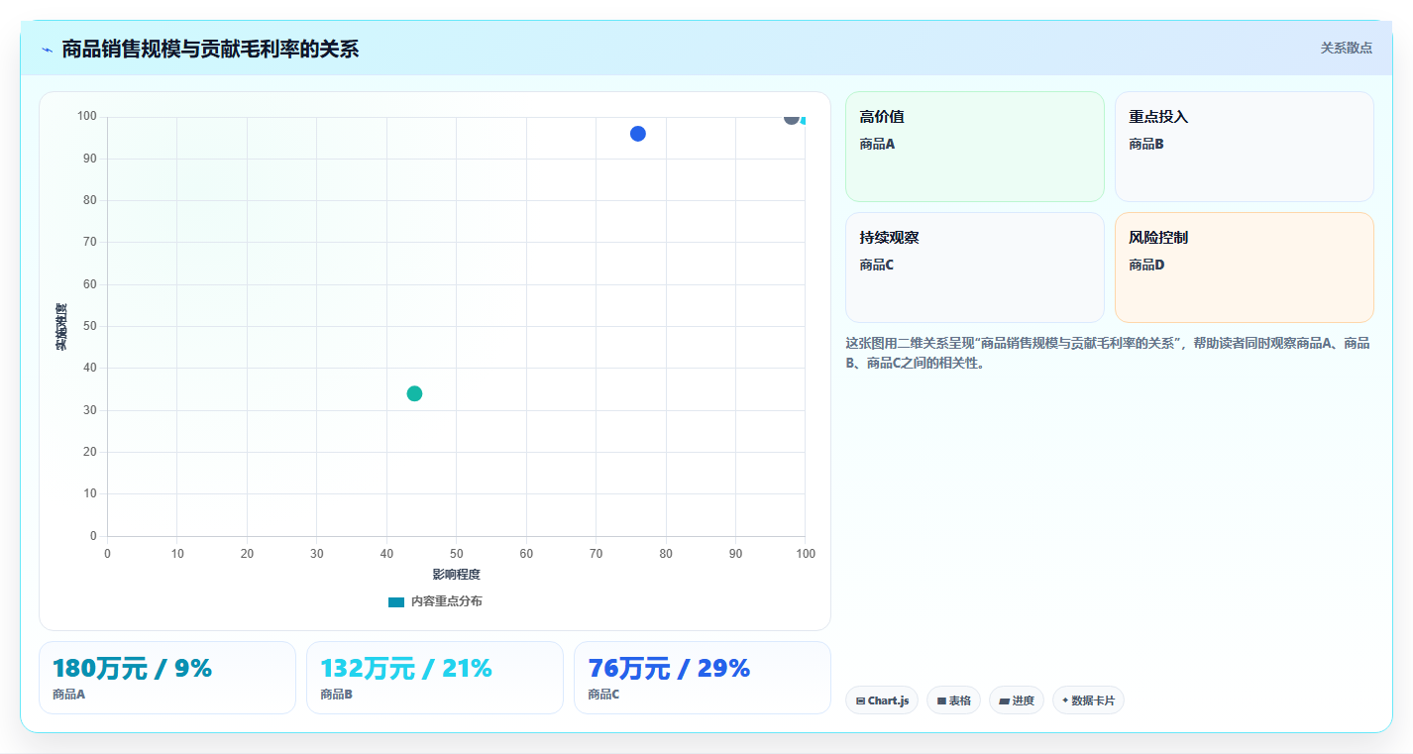This screenshot has height=754, width=1413.
Task: Open the 持续观察 quadrant card
Action: [x=975, y=268]
